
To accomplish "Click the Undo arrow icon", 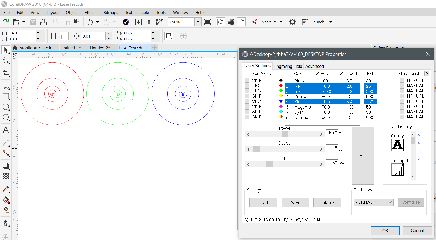I will click(x=90, y=22).
